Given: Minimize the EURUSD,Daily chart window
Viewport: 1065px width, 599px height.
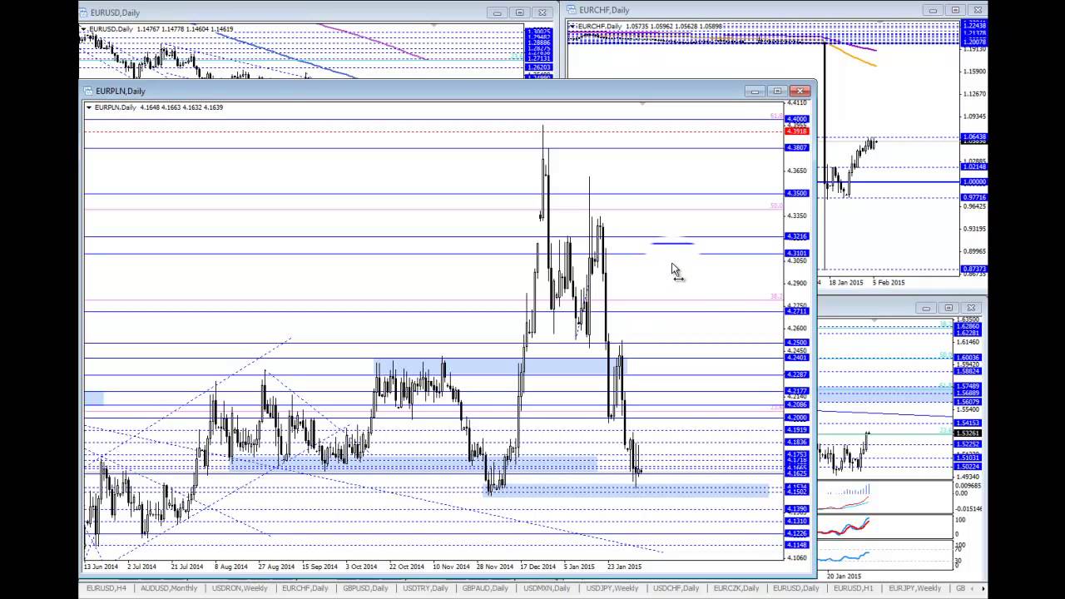Looking at the screenshot, I should (497, 12).
